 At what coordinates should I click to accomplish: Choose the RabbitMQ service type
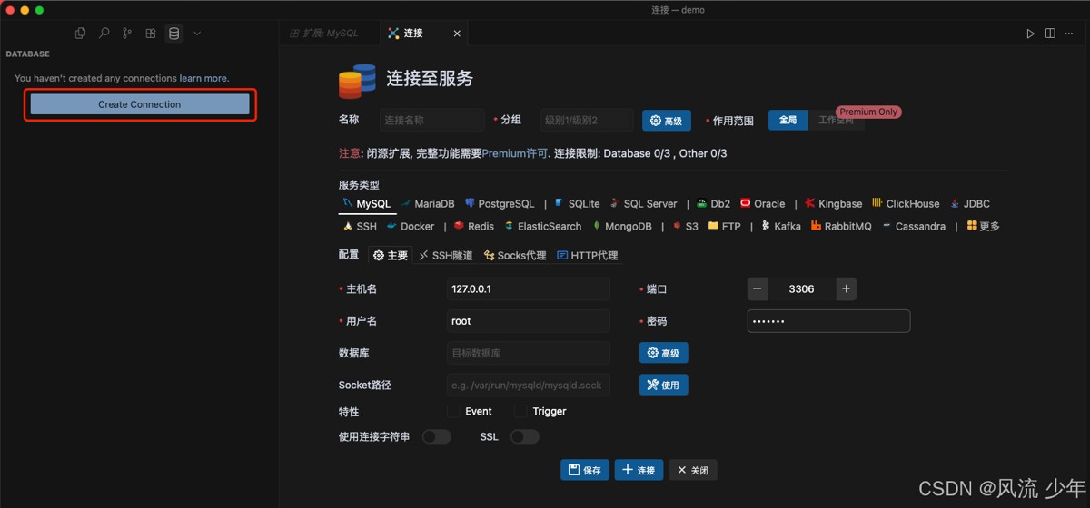coord(841,227)
